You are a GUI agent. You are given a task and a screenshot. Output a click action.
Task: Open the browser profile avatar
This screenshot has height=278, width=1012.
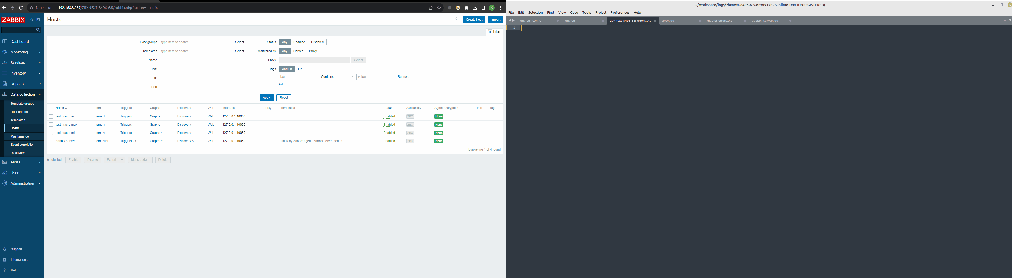pos(492,8)
